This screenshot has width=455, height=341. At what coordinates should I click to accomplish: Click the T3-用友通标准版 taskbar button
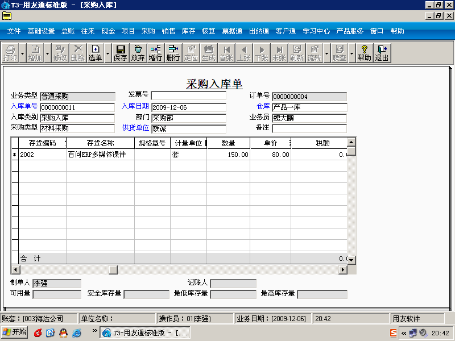[x=145, y=332]
